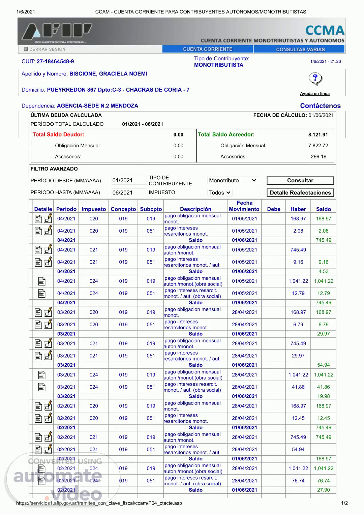364x515 pixels.
Task: Open detail icon for row with haber 12.45
Action: 38,418
